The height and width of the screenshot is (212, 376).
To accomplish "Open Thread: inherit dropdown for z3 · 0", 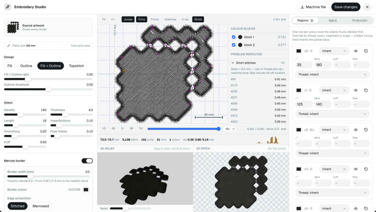I will 332,193.
